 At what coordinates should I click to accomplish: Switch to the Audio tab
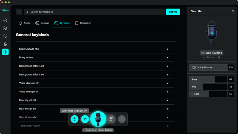coord(24,23)
